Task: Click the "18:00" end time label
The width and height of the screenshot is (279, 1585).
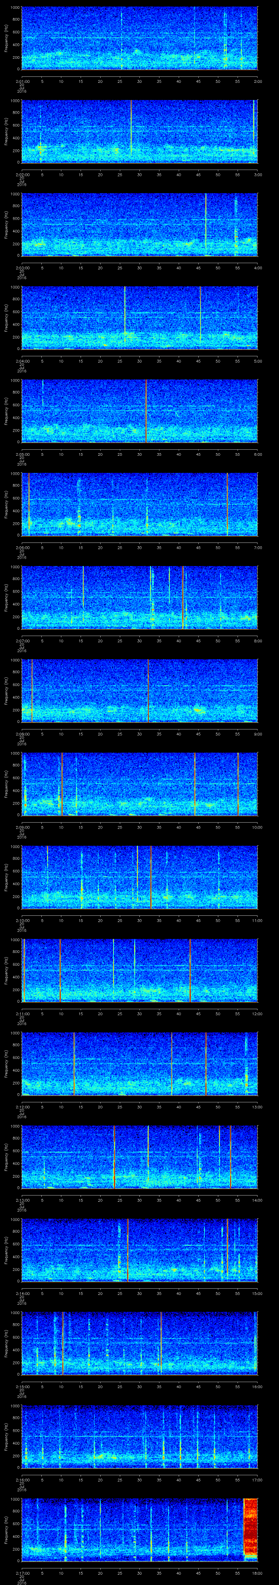Action: pyautogui.click(x=257, y=1573)
